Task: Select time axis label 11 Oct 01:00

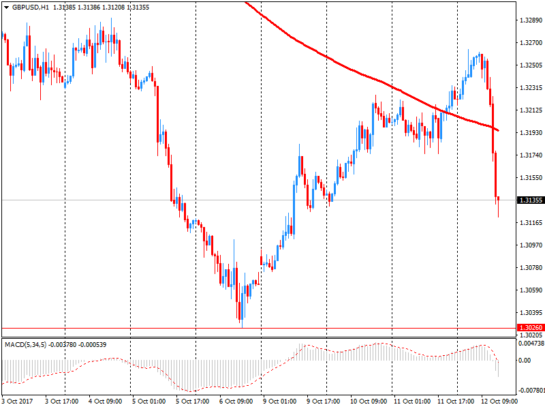Action: coord(412,401)
